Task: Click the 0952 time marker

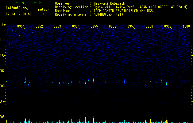Action: pos(39,26)
